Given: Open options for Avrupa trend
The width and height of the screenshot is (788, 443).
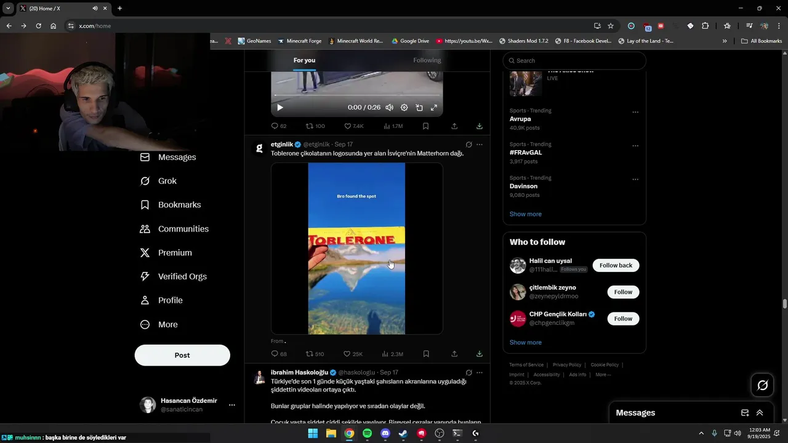Looking at the screenshot, I should [x=635, y=112].
